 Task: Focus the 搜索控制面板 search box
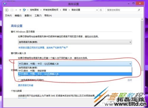[x=123, y=10]
